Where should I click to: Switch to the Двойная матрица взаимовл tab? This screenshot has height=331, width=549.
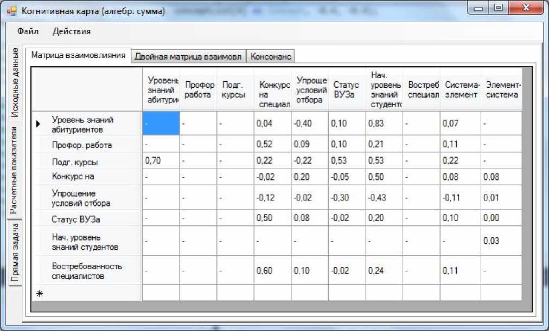189,56
